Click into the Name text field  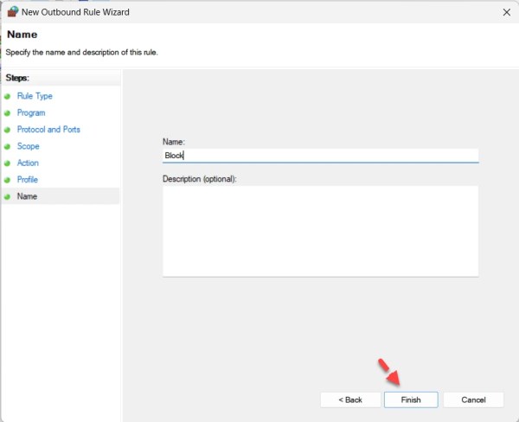pos(320,156)
